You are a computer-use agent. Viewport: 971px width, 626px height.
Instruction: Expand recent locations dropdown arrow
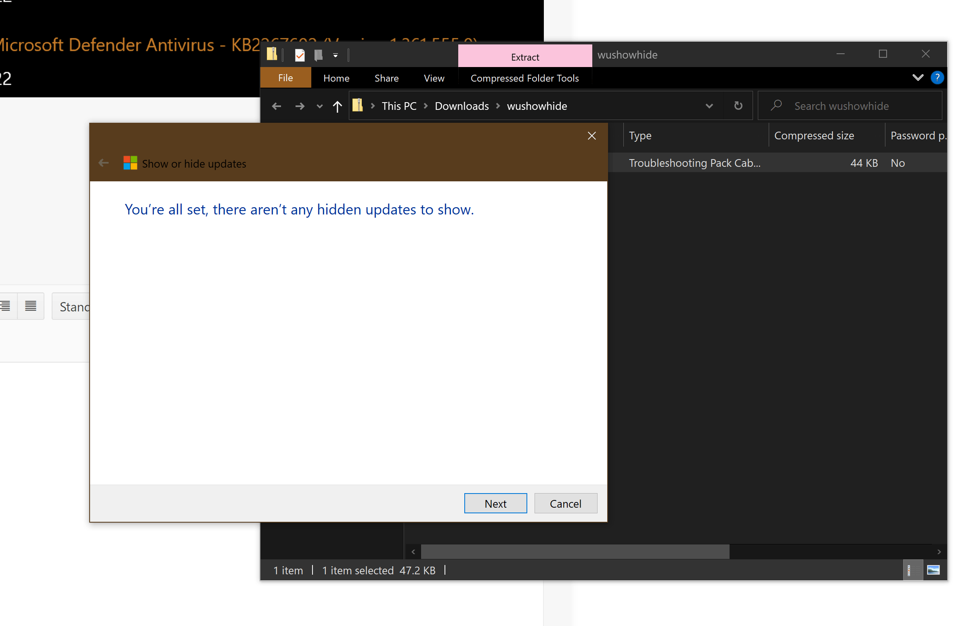(319, 107)
